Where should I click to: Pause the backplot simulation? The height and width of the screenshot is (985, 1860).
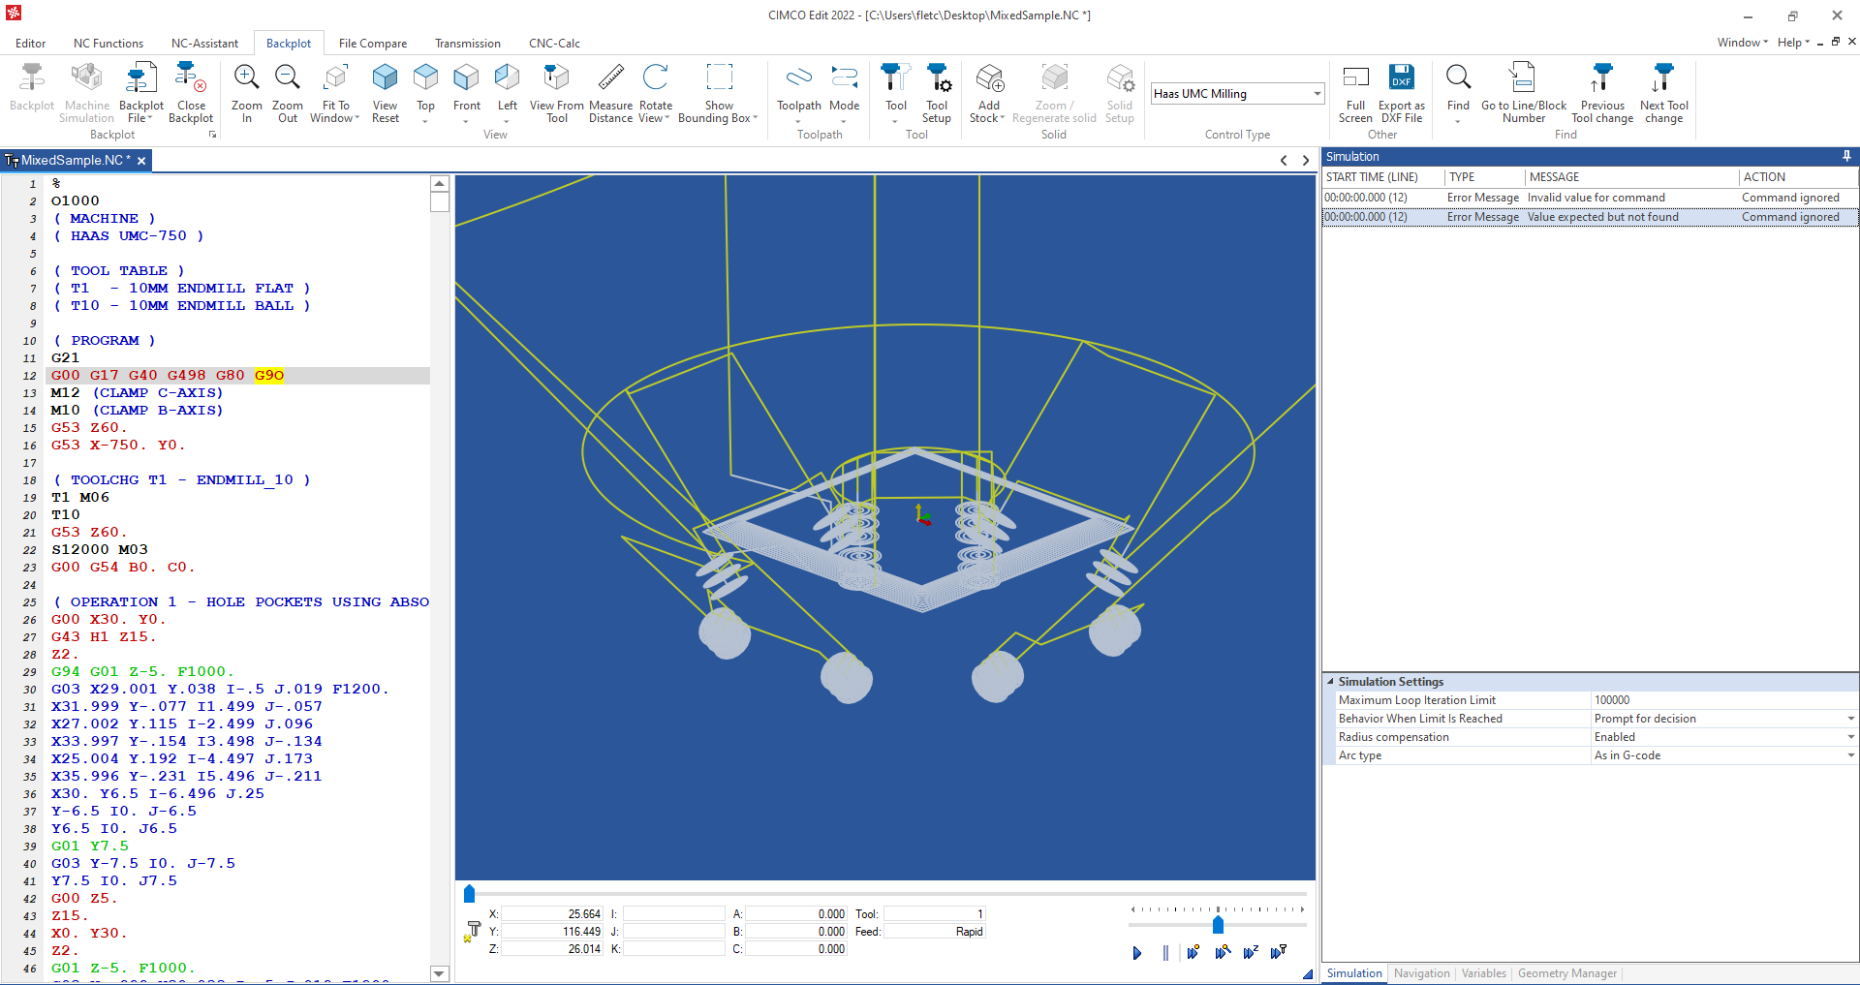click(1164, 953)
